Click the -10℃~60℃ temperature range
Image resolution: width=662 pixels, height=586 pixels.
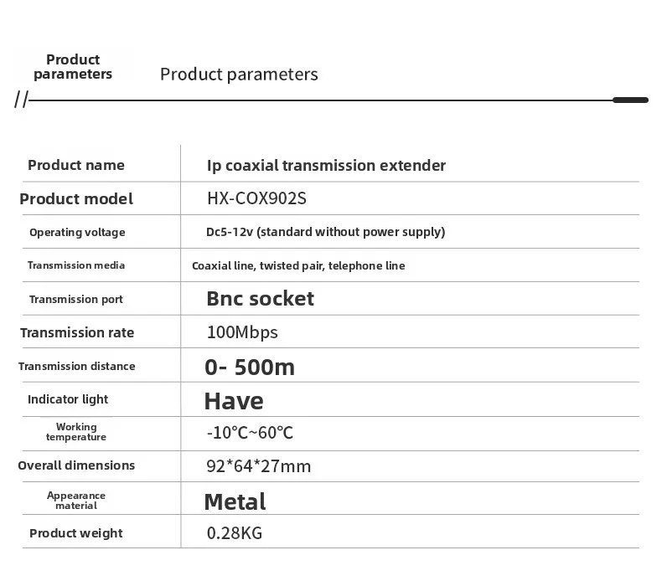point(250,433)
